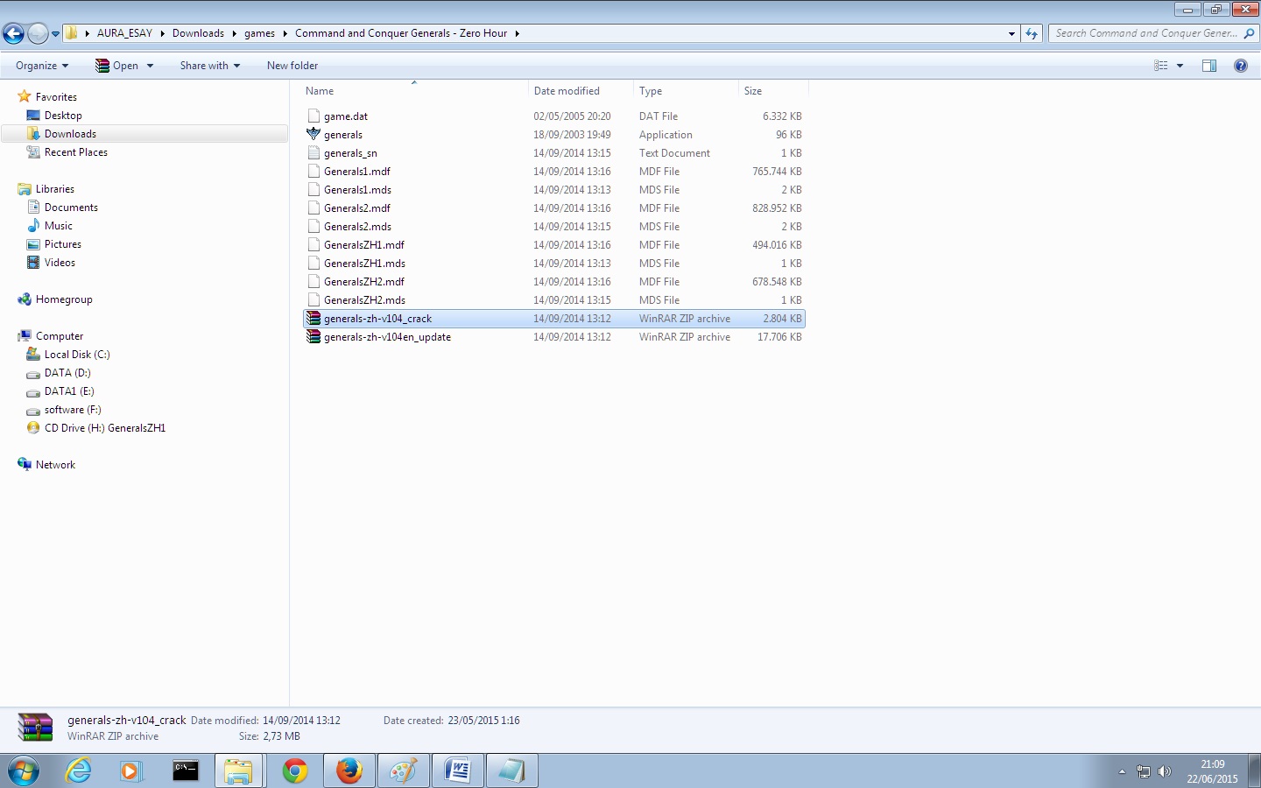Open the Videos library
The image size is (1261, 788).
tap(60, 263)
